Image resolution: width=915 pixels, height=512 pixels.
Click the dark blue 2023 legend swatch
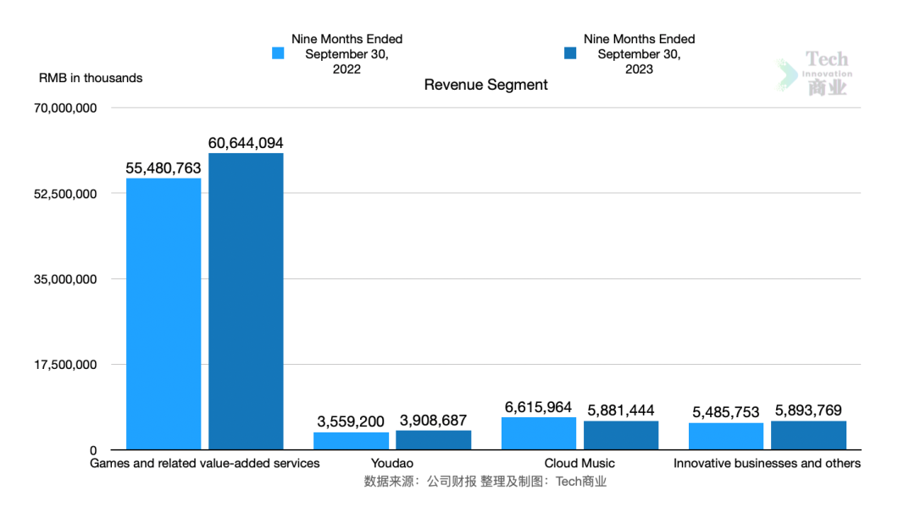click(x=570, y=53)
